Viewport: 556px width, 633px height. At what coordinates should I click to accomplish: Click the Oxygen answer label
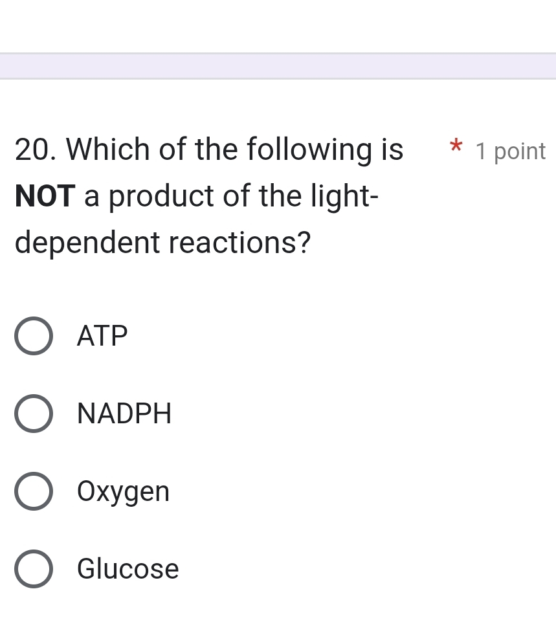pos(123,491)
